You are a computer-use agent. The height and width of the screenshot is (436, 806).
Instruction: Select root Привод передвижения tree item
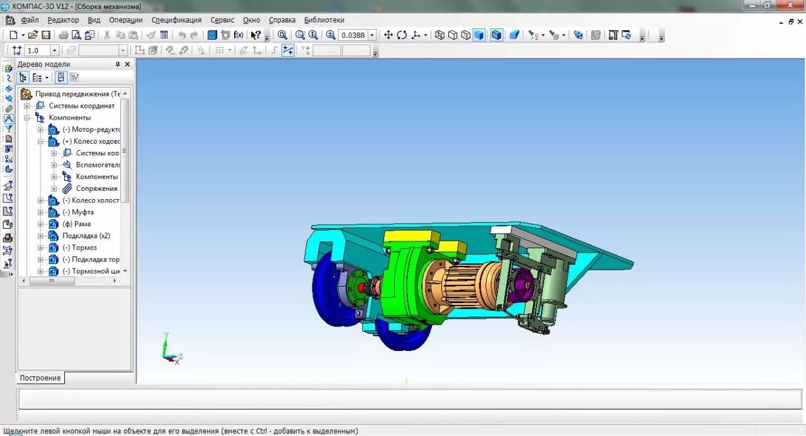pos(77,94)
